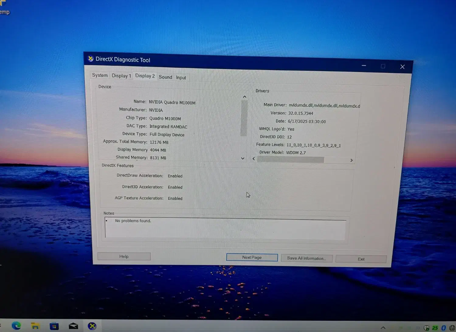Click the Device list scroll-down arrow
Image resolution: width=456 pixels, height=332 pixels.
click(243, 158)
